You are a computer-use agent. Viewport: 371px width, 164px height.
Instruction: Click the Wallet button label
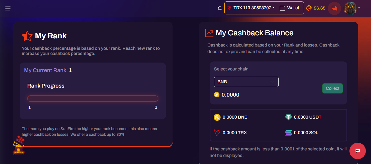click(293, 8)
